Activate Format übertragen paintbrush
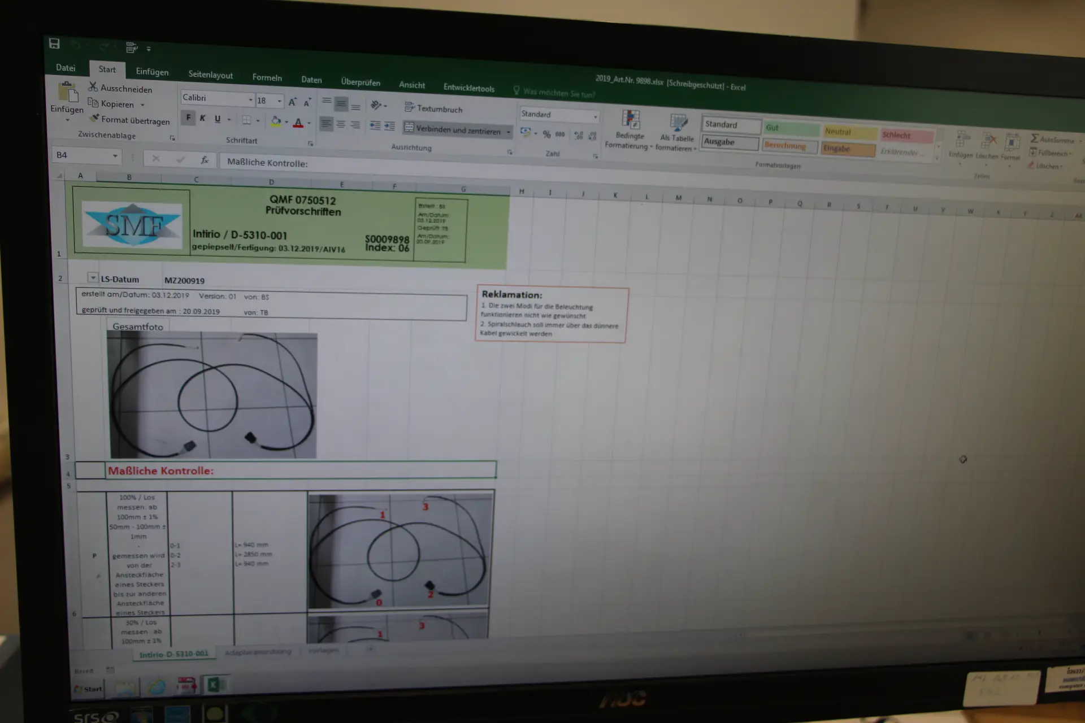The height and width of the screenshot is (723, 1085). tap(129, 120)
